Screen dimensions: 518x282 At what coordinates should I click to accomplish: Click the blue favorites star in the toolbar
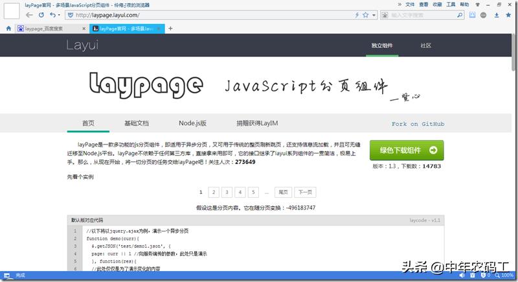click(x=508, y=15)
